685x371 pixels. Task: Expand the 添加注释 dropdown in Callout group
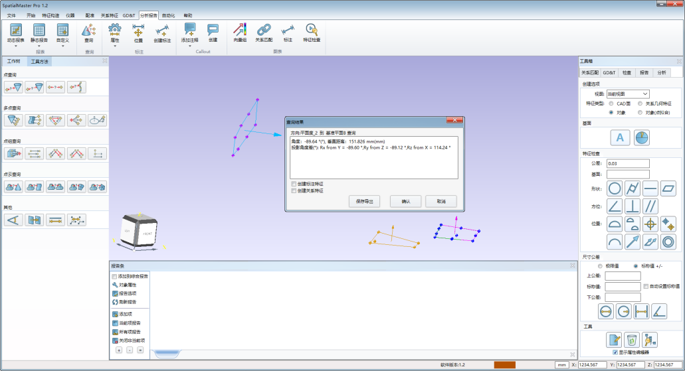click(x=189, y=46)
